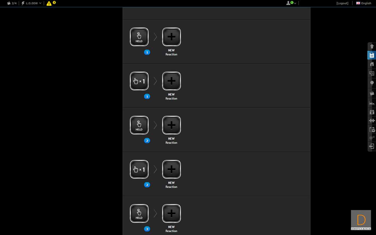Viewport: 376px width, 235px height.
Task: Open the puzzle piece plugins icon
Action: (x=372, y=121)
